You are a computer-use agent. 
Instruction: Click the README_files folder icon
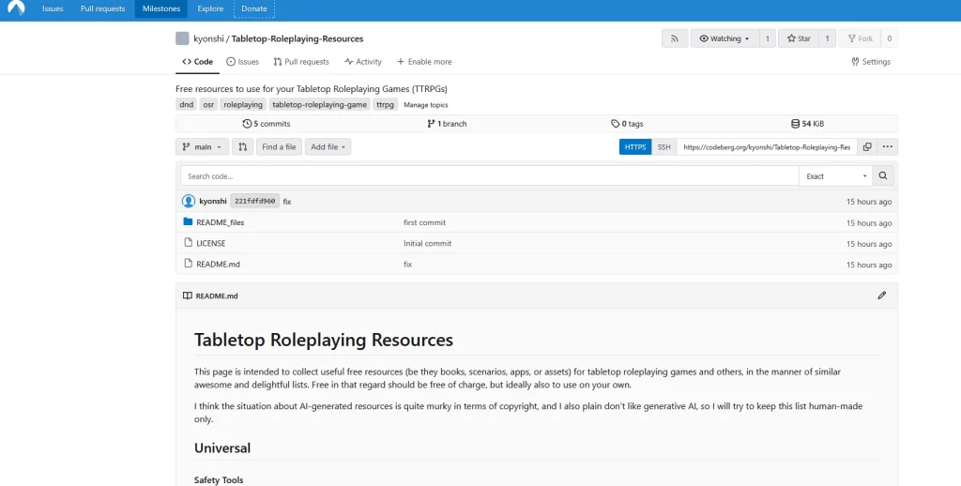tap(188, 221)
